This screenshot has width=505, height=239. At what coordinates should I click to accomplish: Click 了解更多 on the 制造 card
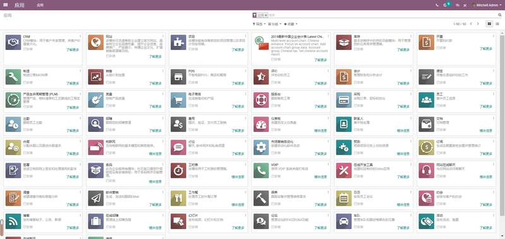coord(73,83)
